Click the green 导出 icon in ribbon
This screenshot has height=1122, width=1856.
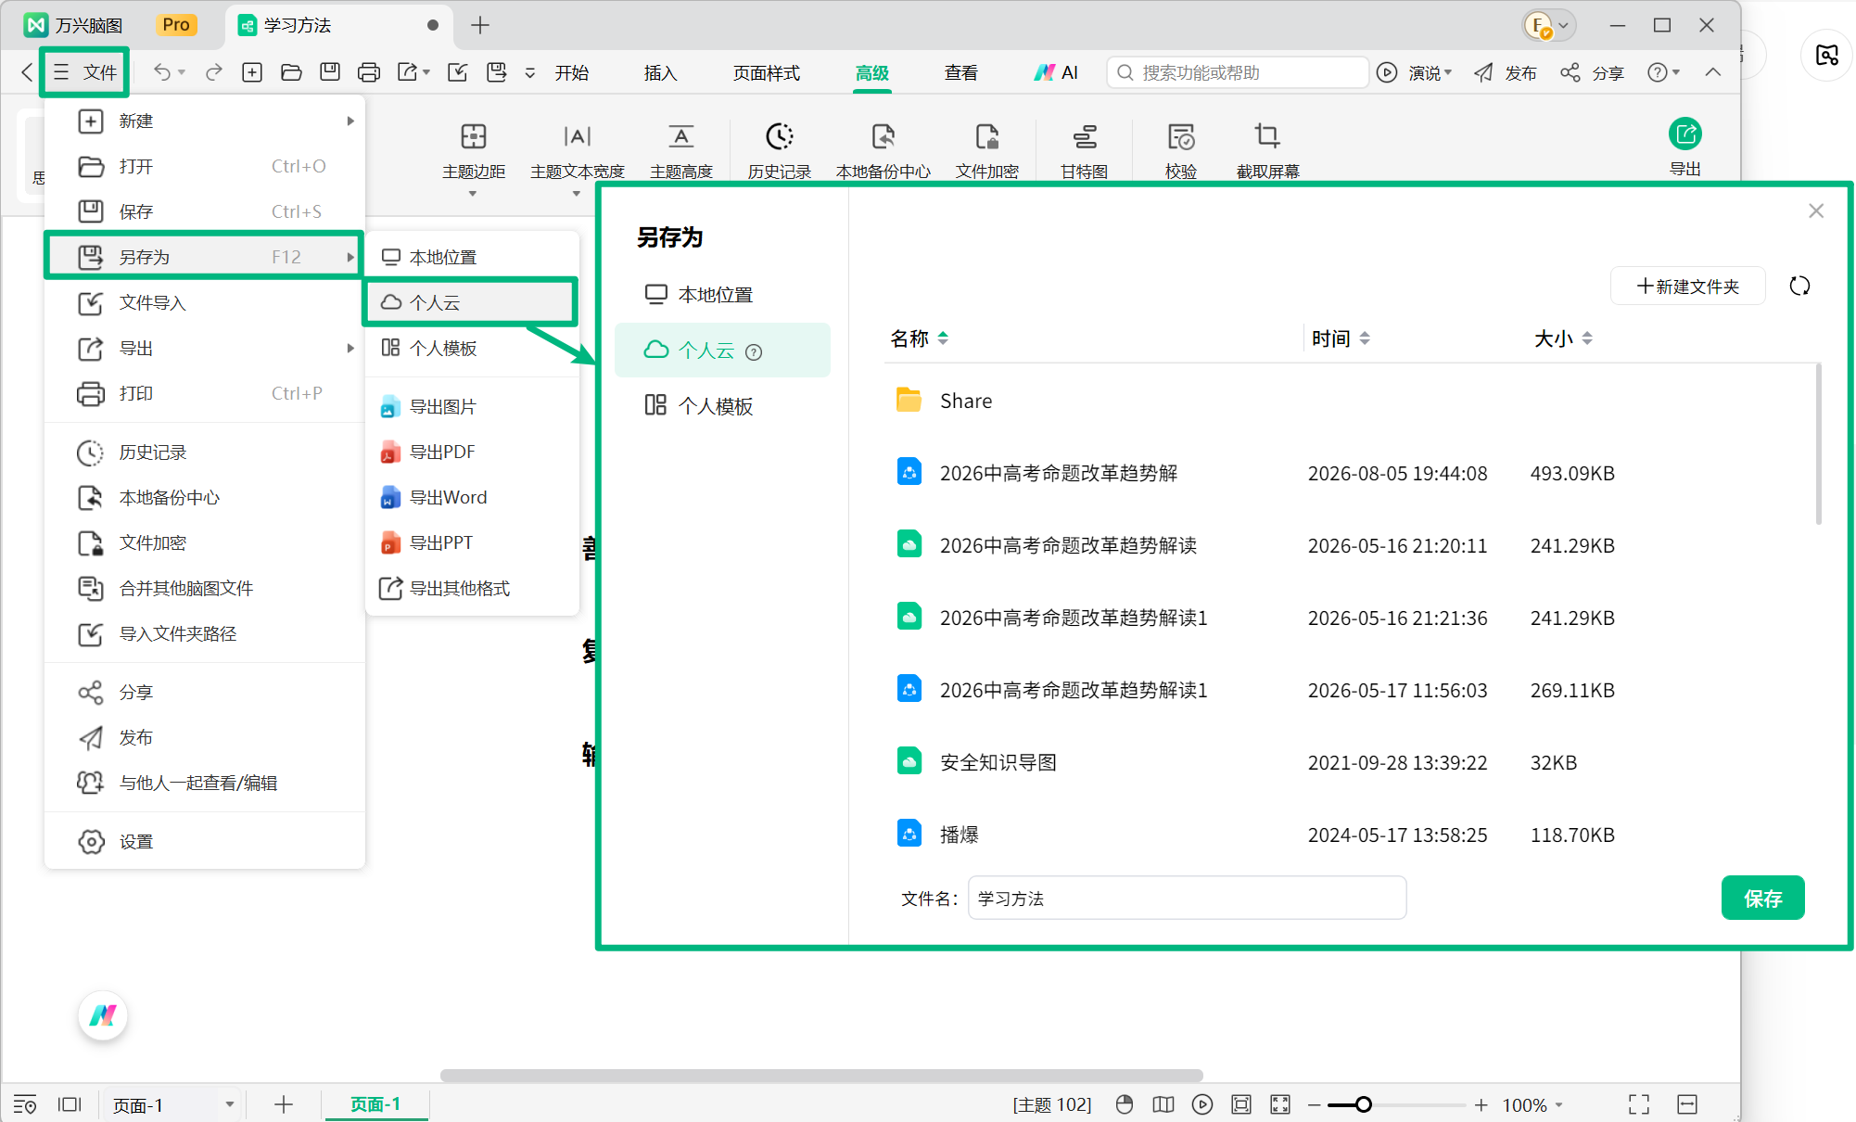point(1685,134)
